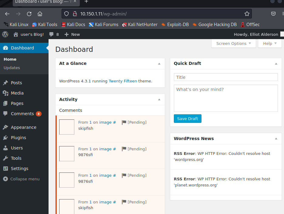Click the flag icon on first skipfish comment
The height and width of the screenshot is (214, 284).
click(124, 122)
